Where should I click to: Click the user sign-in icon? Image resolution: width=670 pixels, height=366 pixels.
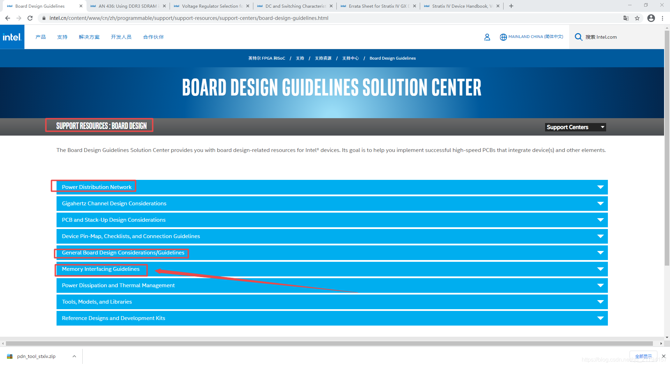(x=487, y=37)
